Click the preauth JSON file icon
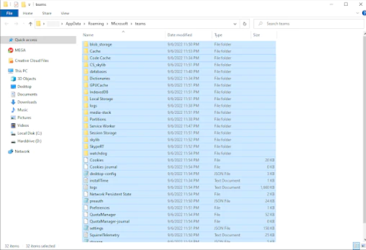 [86, 201]
